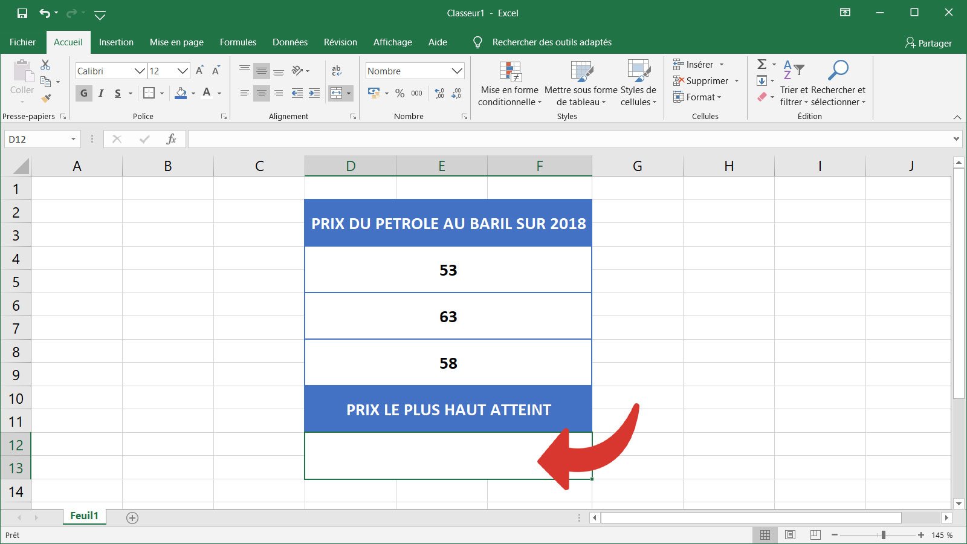Image resolution: width=967 pixels, height=544 pixels.
Task: Open the Calibri font dropdown
Action: [139, 71]
